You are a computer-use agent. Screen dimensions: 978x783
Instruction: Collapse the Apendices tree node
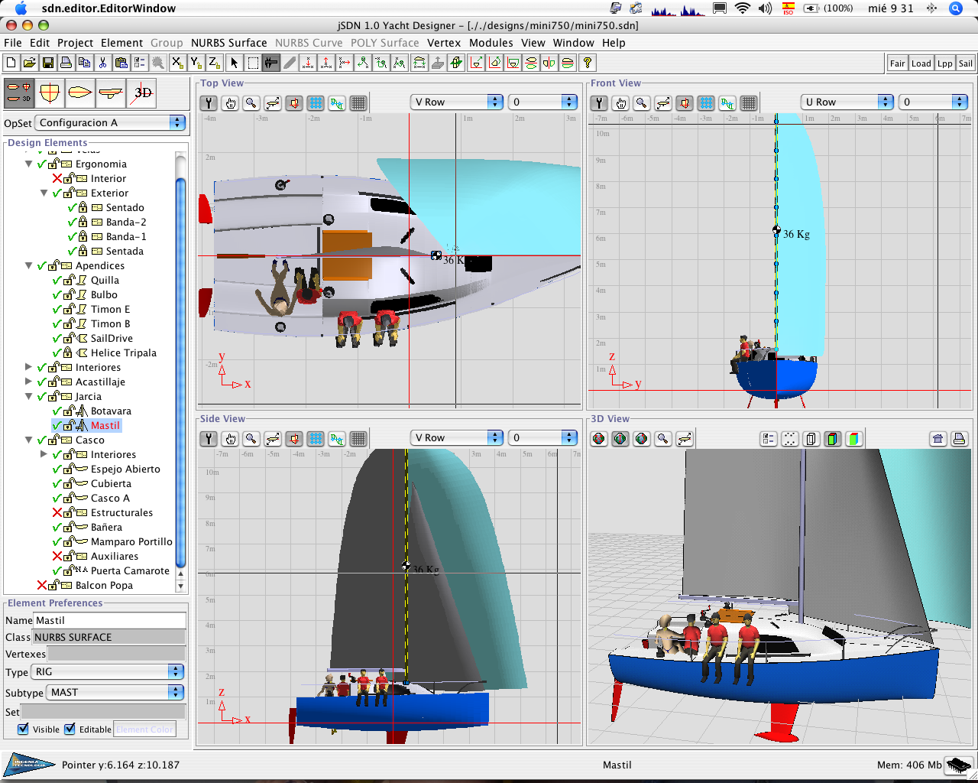coord(29,265)
